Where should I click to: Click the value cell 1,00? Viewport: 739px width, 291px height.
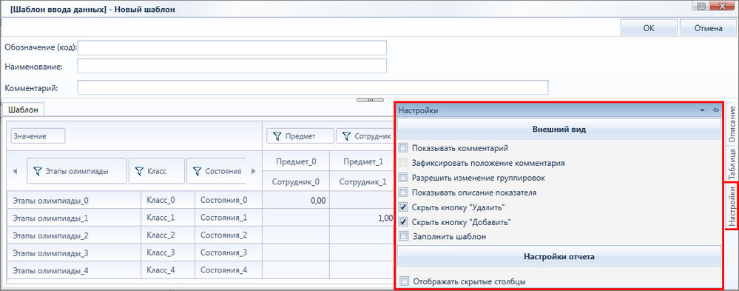pyautogui.click(x=362, y=218)
